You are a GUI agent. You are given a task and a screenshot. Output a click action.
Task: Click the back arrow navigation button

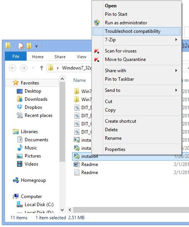[x=12, y=68]
